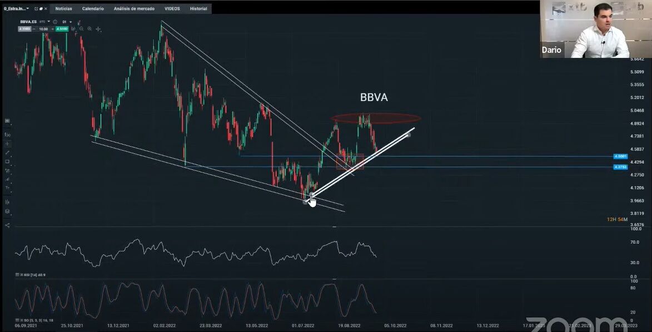Click the share chart icon
This screenshot has height=332, width=652.
(7, 225)
